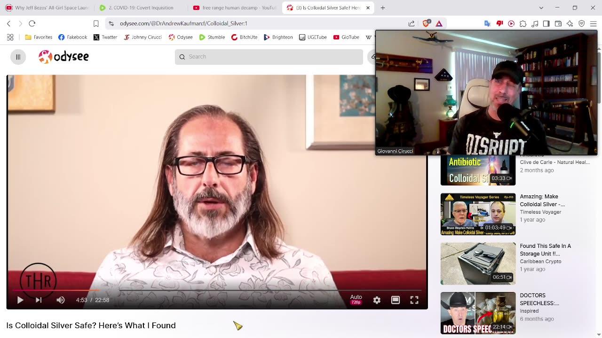Open the Amazing: Make Colloidal Silver title
The height and width of the screenshot is (338, 602).
pos(542,200)
